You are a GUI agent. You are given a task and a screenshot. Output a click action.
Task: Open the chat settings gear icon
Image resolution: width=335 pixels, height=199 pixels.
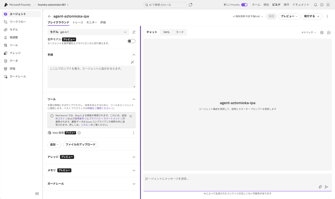pos(322,33)
